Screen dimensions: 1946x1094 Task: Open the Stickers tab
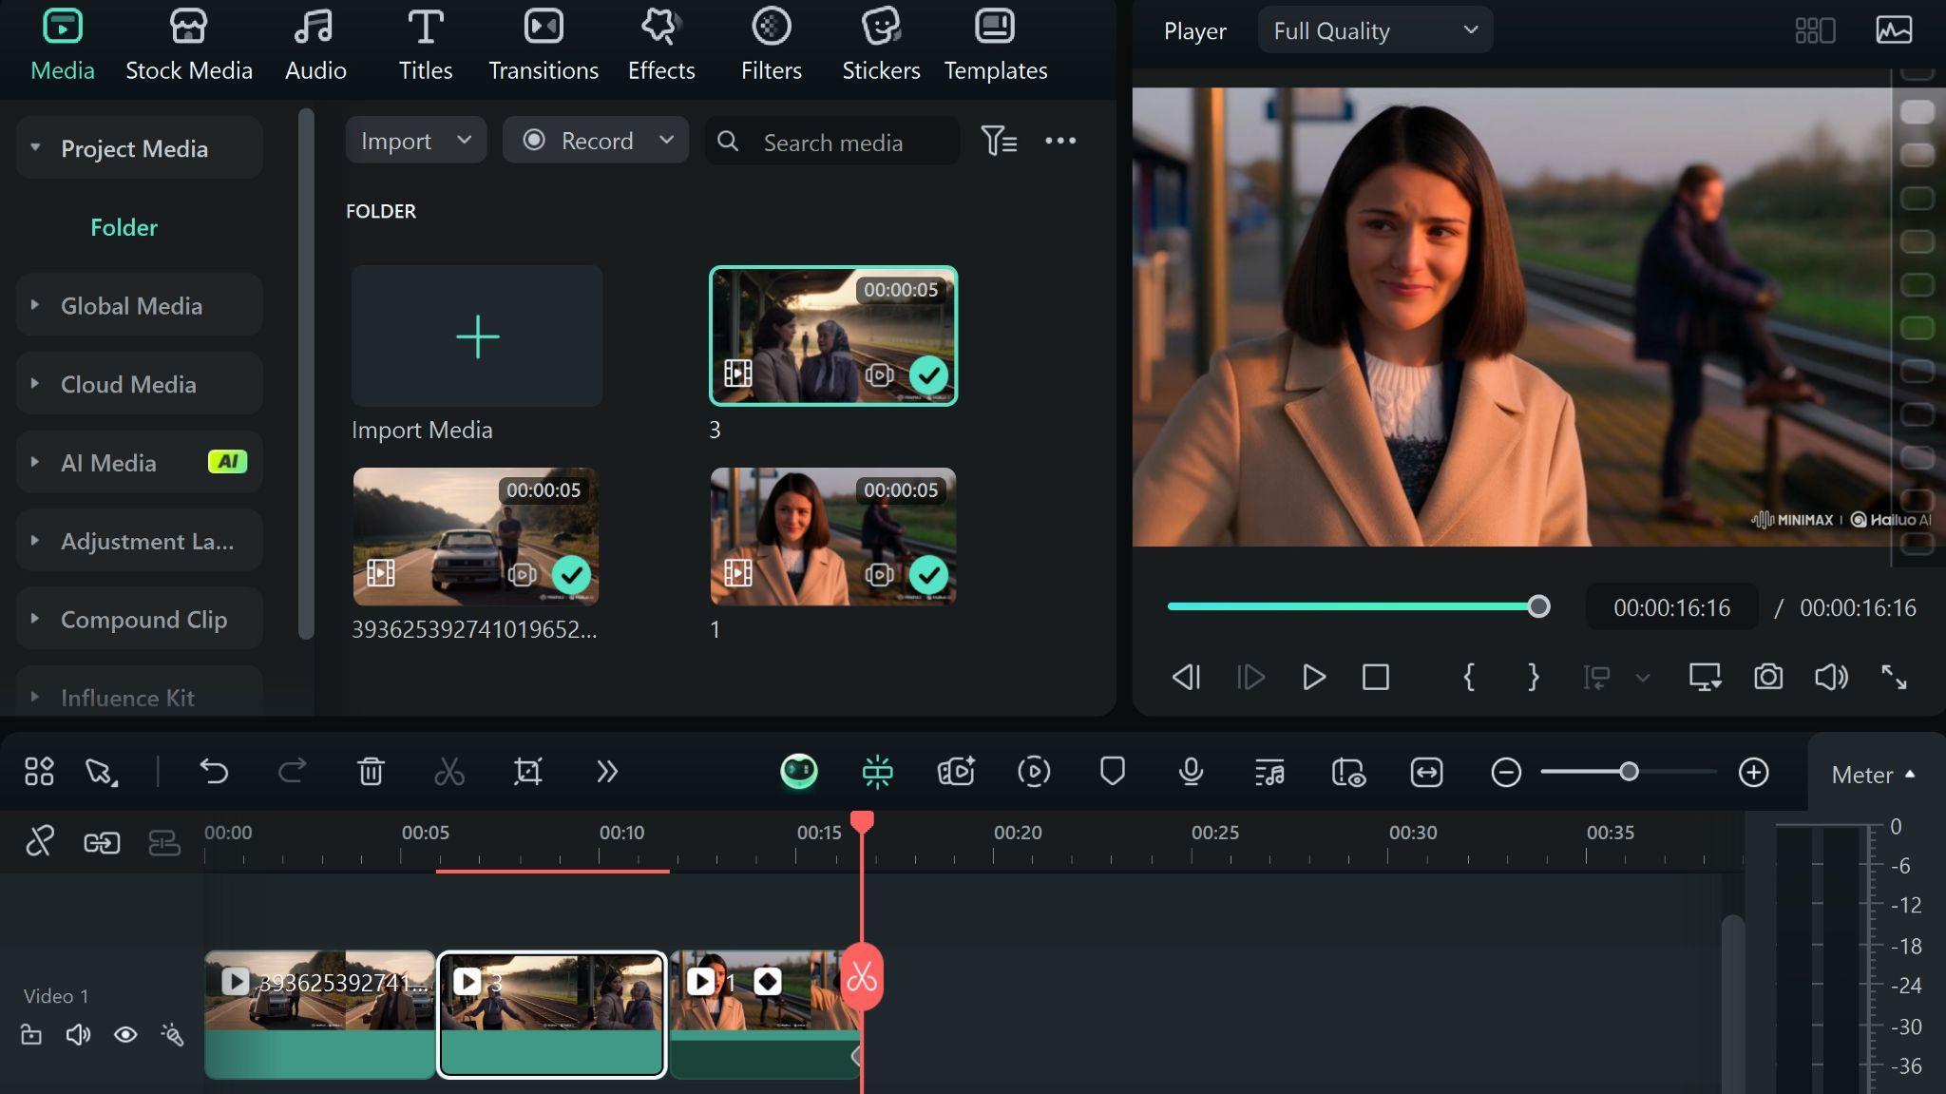tap(881, 46)
